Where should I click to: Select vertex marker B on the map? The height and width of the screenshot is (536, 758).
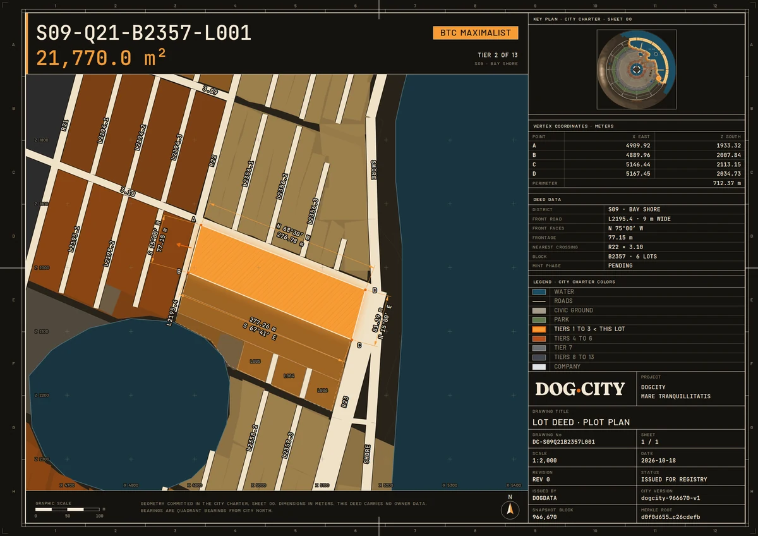(189, 273)
